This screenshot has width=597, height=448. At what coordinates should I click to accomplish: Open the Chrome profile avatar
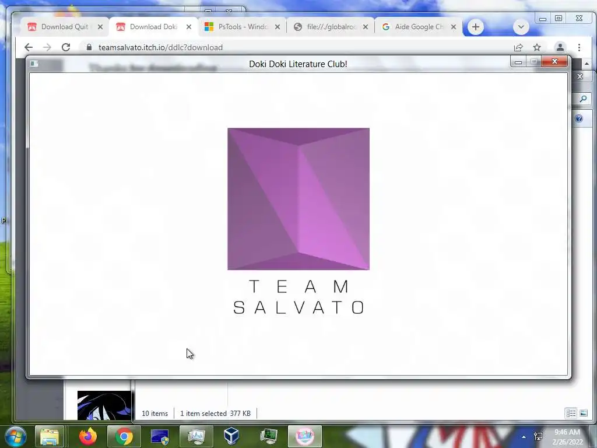point(560,47)
